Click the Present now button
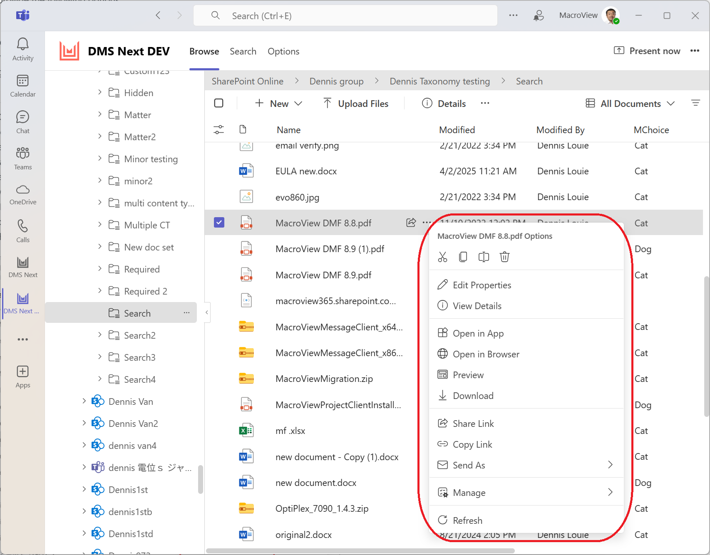This screenshot has width=710, height=555. 647,51
